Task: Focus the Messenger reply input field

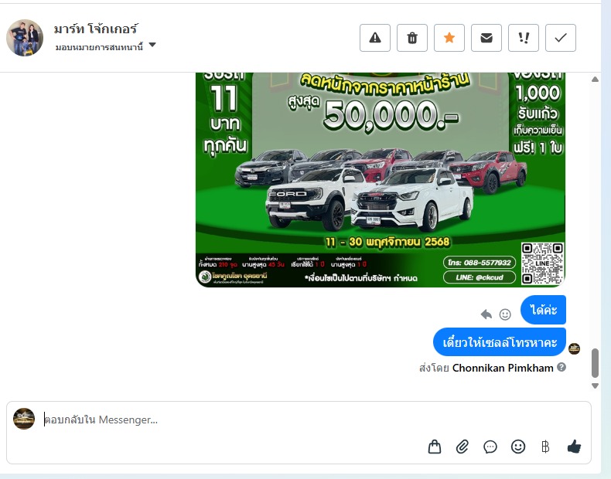Action: coord(299,420)
